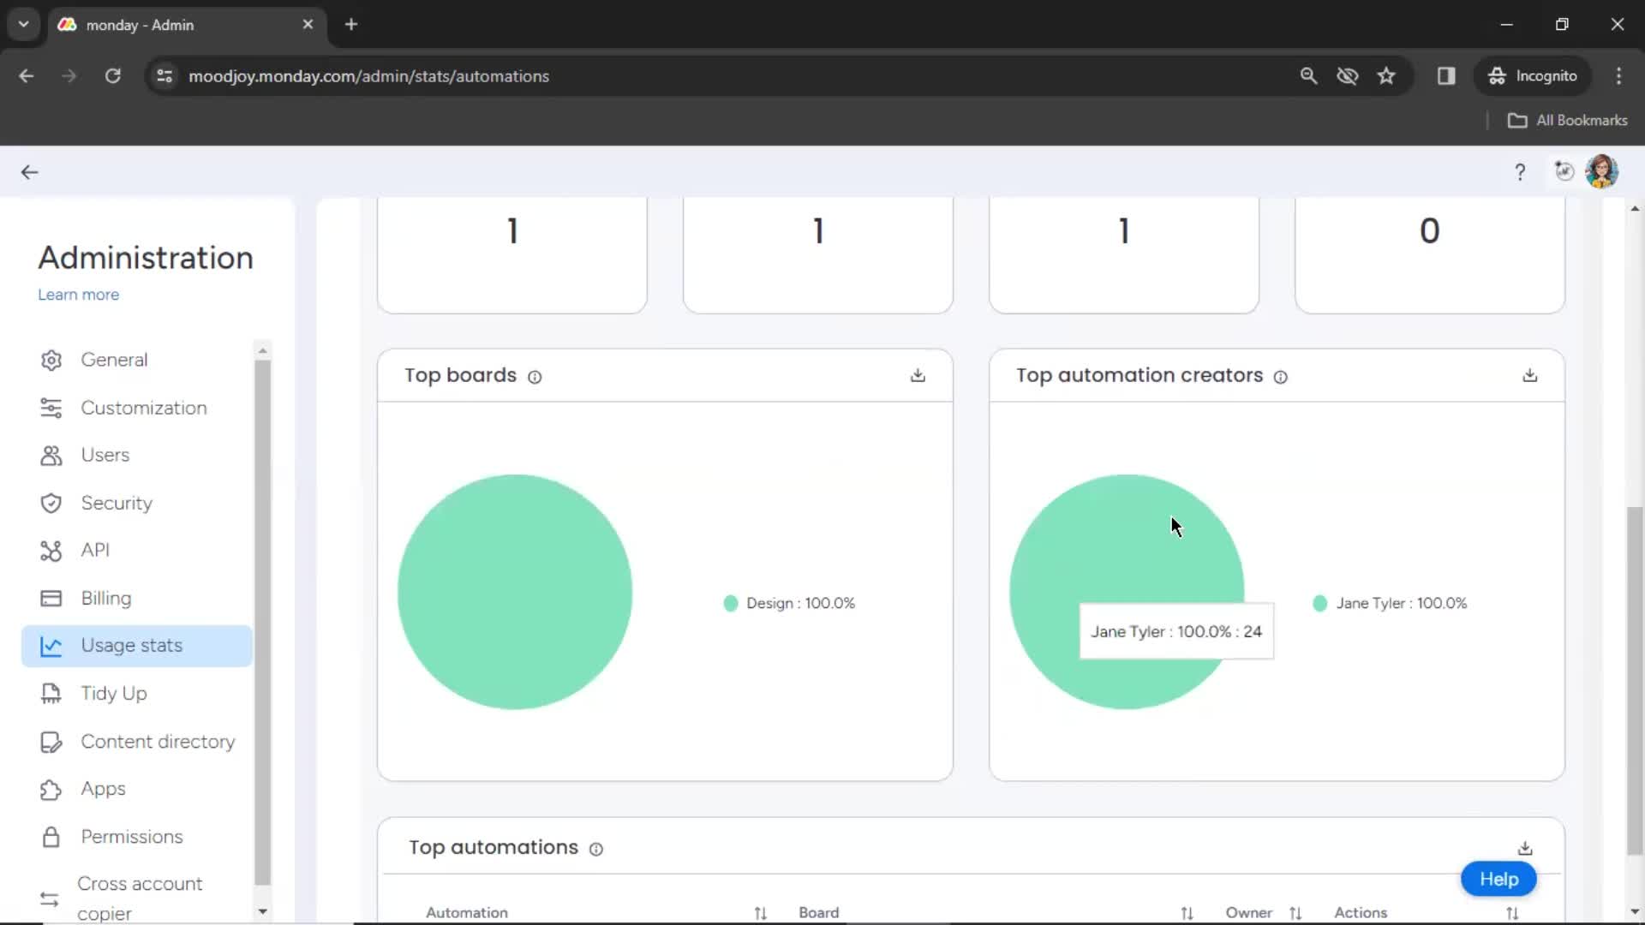
Task: Click the Usage stats icon
Action: tap(50, 646)
